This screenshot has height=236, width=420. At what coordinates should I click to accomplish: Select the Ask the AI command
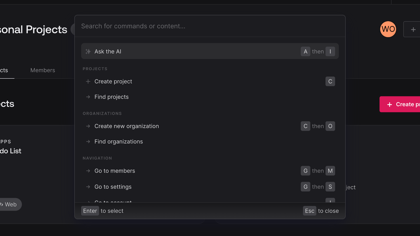[x=210, y=51]
